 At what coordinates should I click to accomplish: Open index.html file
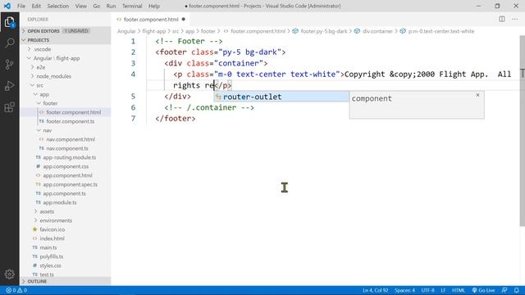point(66,238)
